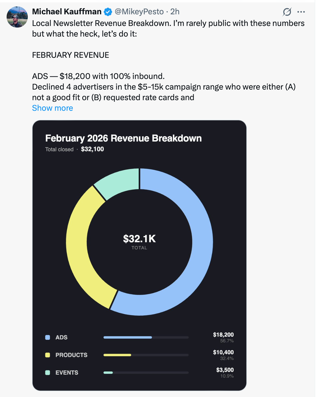316x397 pixels.
Task: Click the Michael Kauffman display name
Action: coord(67,11)
